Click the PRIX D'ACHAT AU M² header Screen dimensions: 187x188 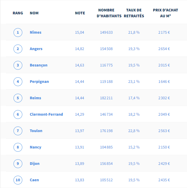tap(165, 13)
